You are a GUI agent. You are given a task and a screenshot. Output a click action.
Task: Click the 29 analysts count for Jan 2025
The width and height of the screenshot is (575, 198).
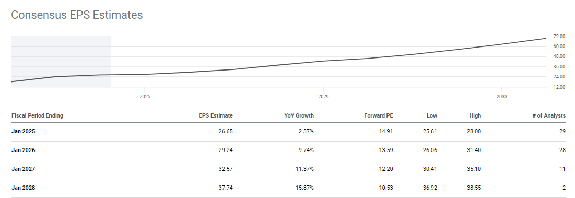[562, 131]
